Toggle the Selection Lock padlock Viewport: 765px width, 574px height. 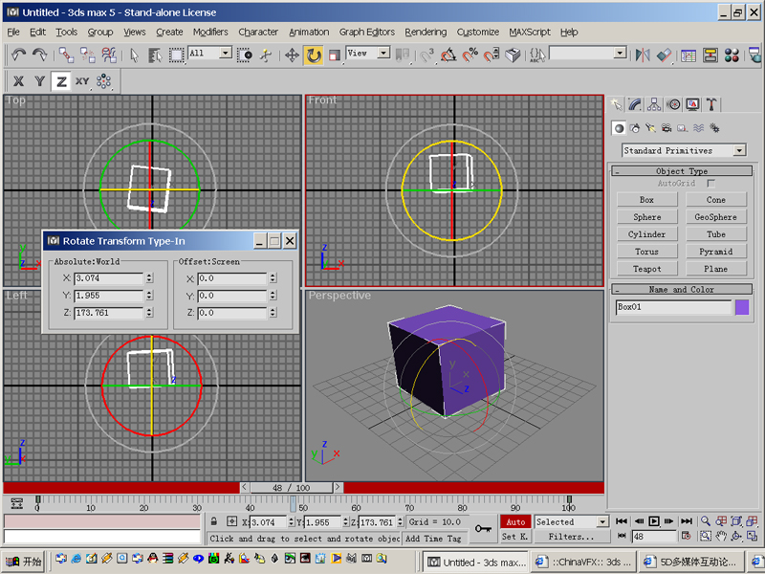213,521
